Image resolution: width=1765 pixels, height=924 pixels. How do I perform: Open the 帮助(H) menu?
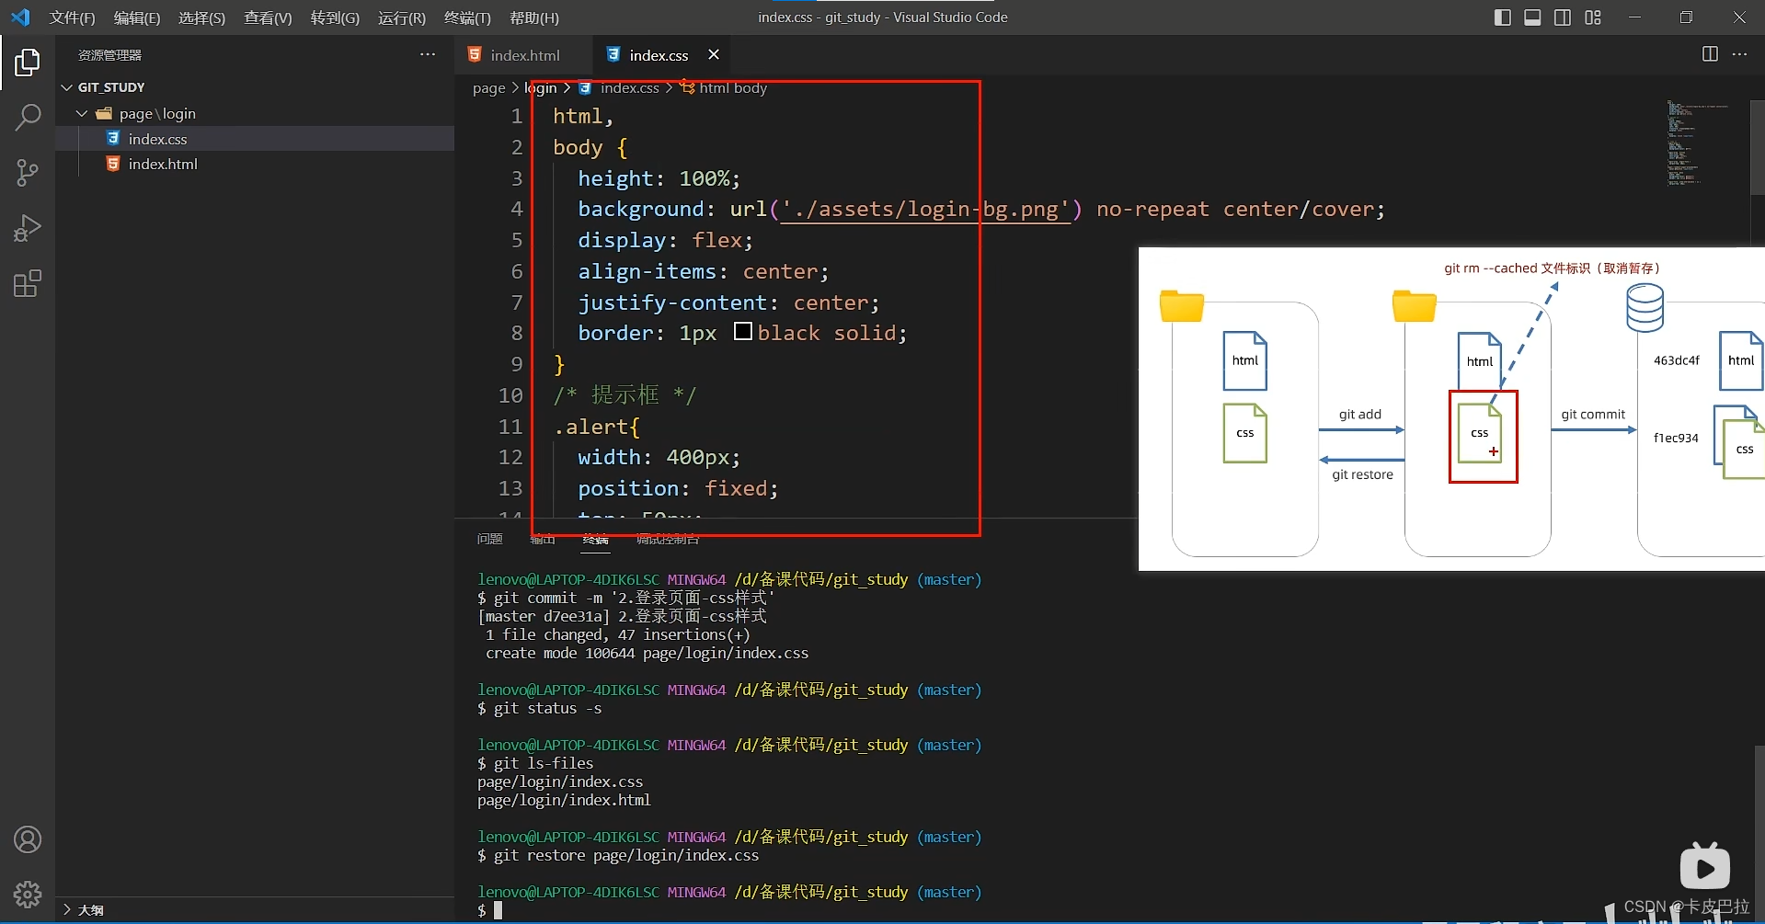[x=534, y=17]
